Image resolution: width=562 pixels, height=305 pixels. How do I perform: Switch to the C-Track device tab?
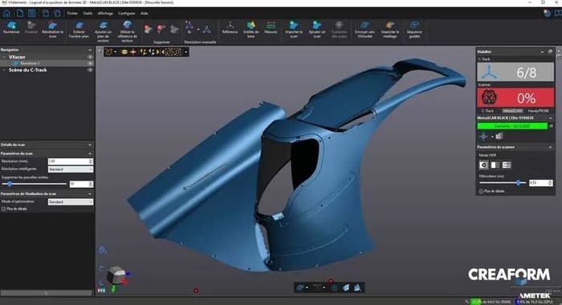pos(487,111)
